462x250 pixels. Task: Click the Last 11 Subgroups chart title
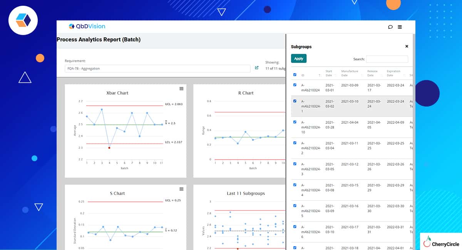coord(246,193)
